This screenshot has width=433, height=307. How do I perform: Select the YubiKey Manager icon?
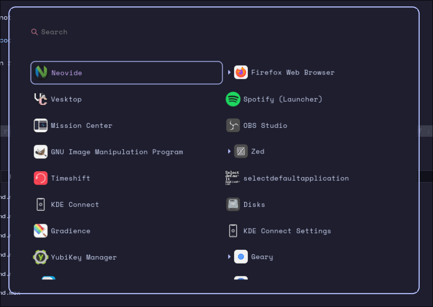pos(40,257)
